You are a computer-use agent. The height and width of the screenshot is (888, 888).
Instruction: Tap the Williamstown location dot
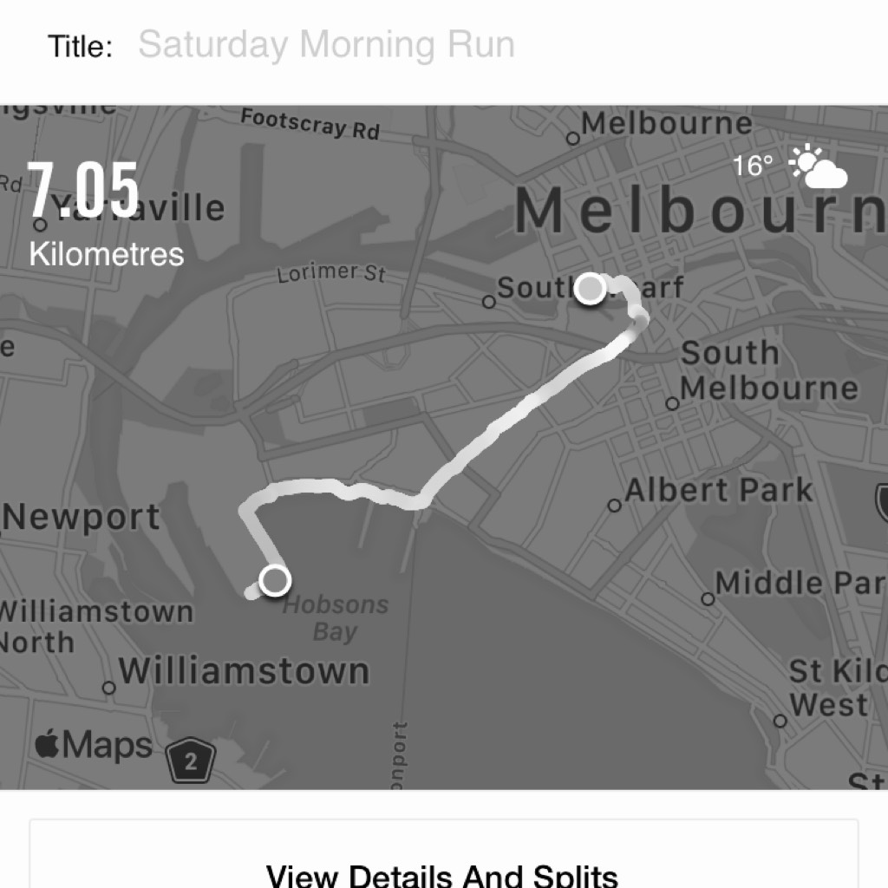click(108, 688)
